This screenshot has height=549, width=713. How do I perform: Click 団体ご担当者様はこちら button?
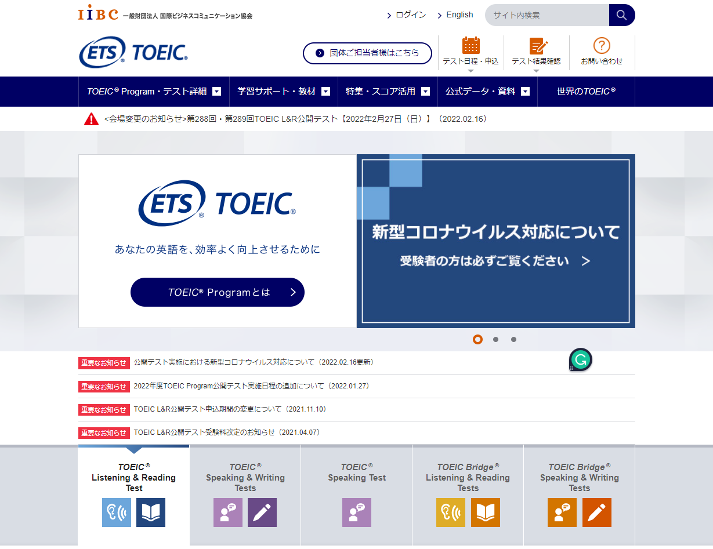pyautogui.click(x=367, y=53)
